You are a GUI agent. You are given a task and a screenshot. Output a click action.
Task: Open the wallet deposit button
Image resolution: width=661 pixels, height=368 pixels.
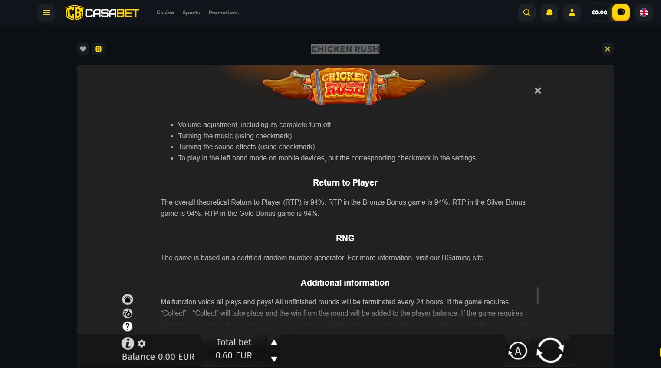click(x=621, y=13)
